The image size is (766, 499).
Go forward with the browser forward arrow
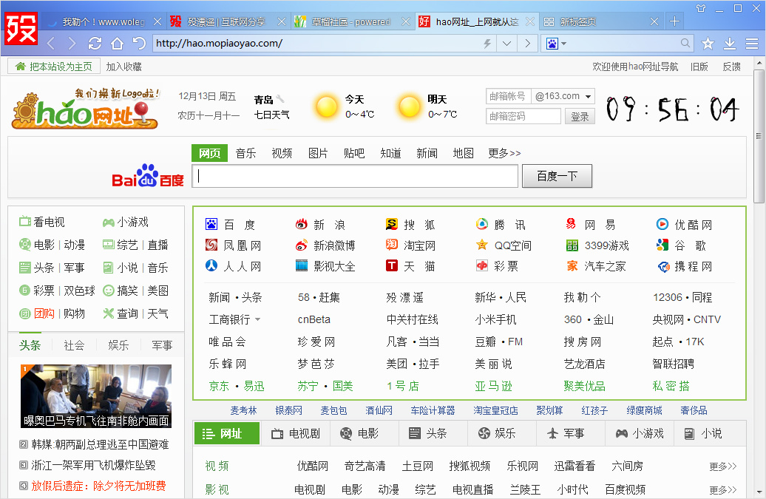point(72,44)
